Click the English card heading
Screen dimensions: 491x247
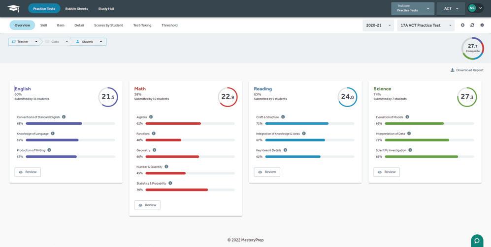tap(23, 89)
